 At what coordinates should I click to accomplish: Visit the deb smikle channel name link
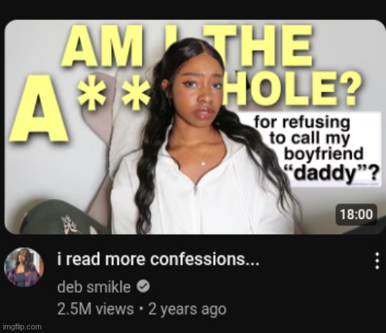(94, 287)
